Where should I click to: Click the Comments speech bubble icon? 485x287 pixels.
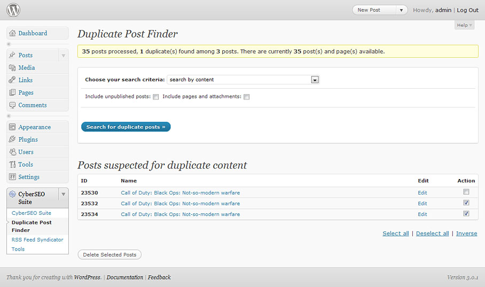pos(12,105)
